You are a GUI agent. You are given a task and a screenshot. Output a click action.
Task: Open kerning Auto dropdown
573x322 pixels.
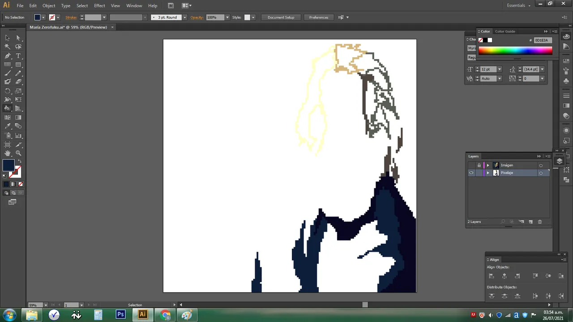pyautogui.click(x=500, y=79)
